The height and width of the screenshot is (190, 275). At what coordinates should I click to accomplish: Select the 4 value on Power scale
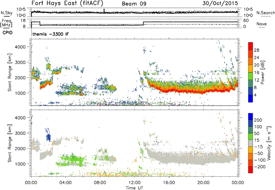click(x=255, y=95)
